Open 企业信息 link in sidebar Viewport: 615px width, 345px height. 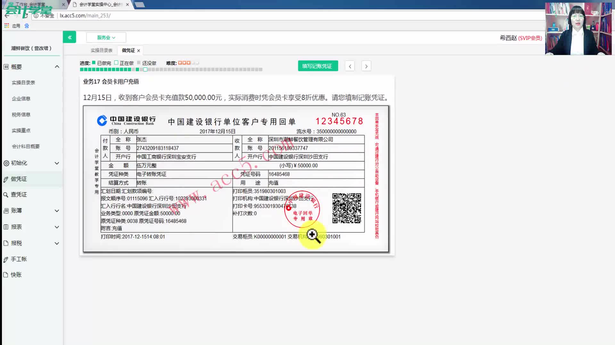point(21,99)
